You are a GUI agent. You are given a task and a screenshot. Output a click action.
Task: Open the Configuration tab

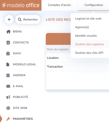(x=94, y=5)
